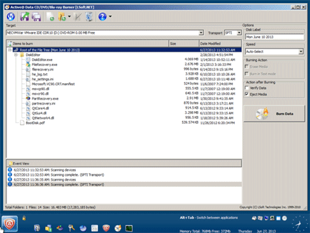Click the Items to burn column header
Image resolution: width=310 pixels, height=233 pixels.
pyautogui.click(x=87, y=44)
